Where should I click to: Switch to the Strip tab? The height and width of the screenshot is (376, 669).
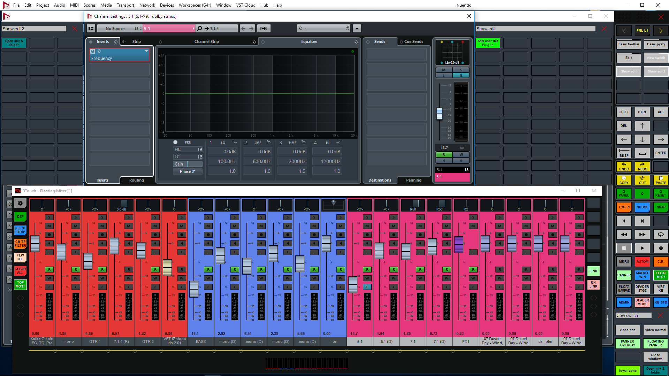click(x=136, y=41)
